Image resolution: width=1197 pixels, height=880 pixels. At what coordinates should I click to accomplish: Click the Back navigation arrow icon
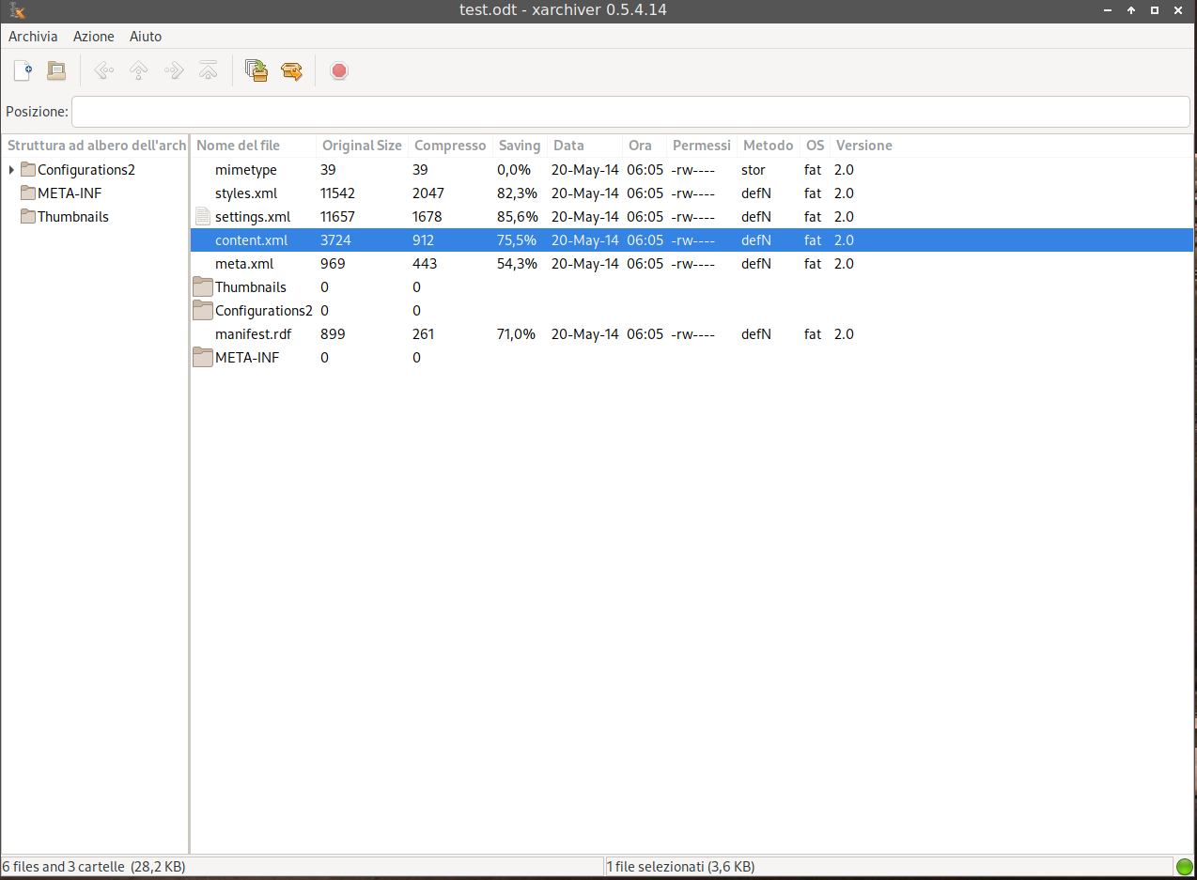[103, 70]
